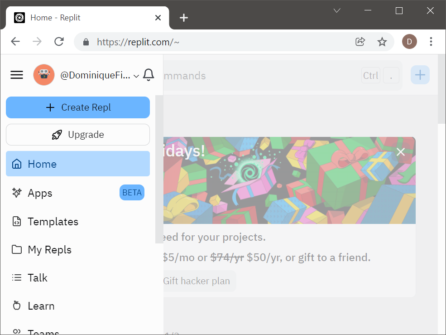The image size is (446, 335).
Task: Click the Upgrade button
Action: pyautogui.click(x=78, y=135)
